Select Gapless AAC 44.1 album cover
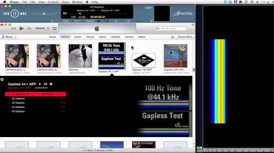The height and width of the screenshot is (153, 274). pos(175,56)
